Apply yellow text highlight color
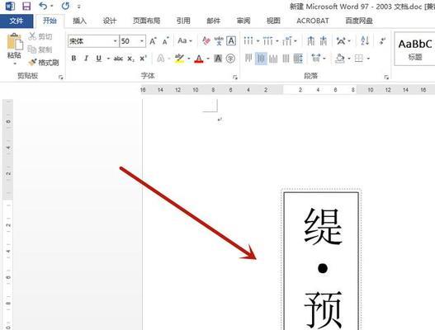The height and width of the screenshot is (330, 435). (x=179, y=59)
